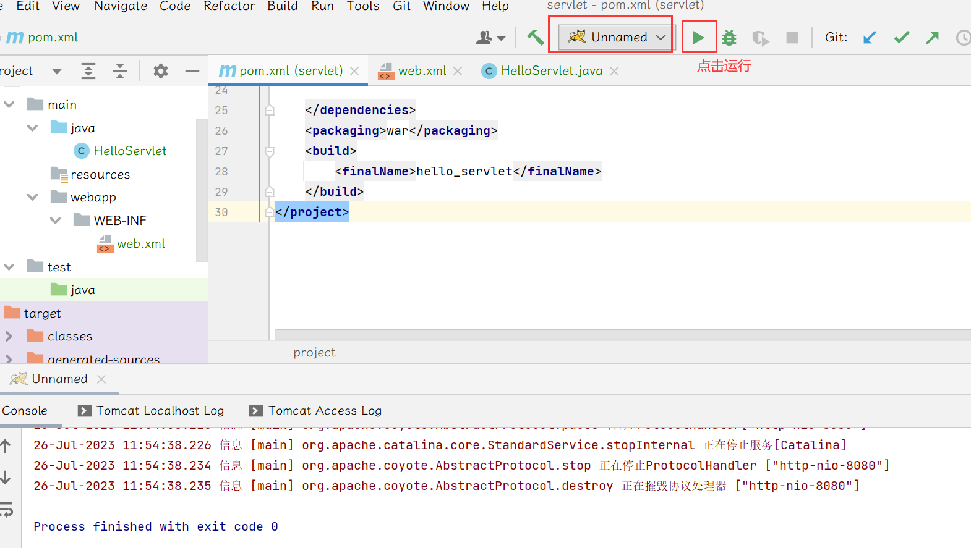Close the Unnamed run tab
The image size is (971, 548).
[101, 379]
